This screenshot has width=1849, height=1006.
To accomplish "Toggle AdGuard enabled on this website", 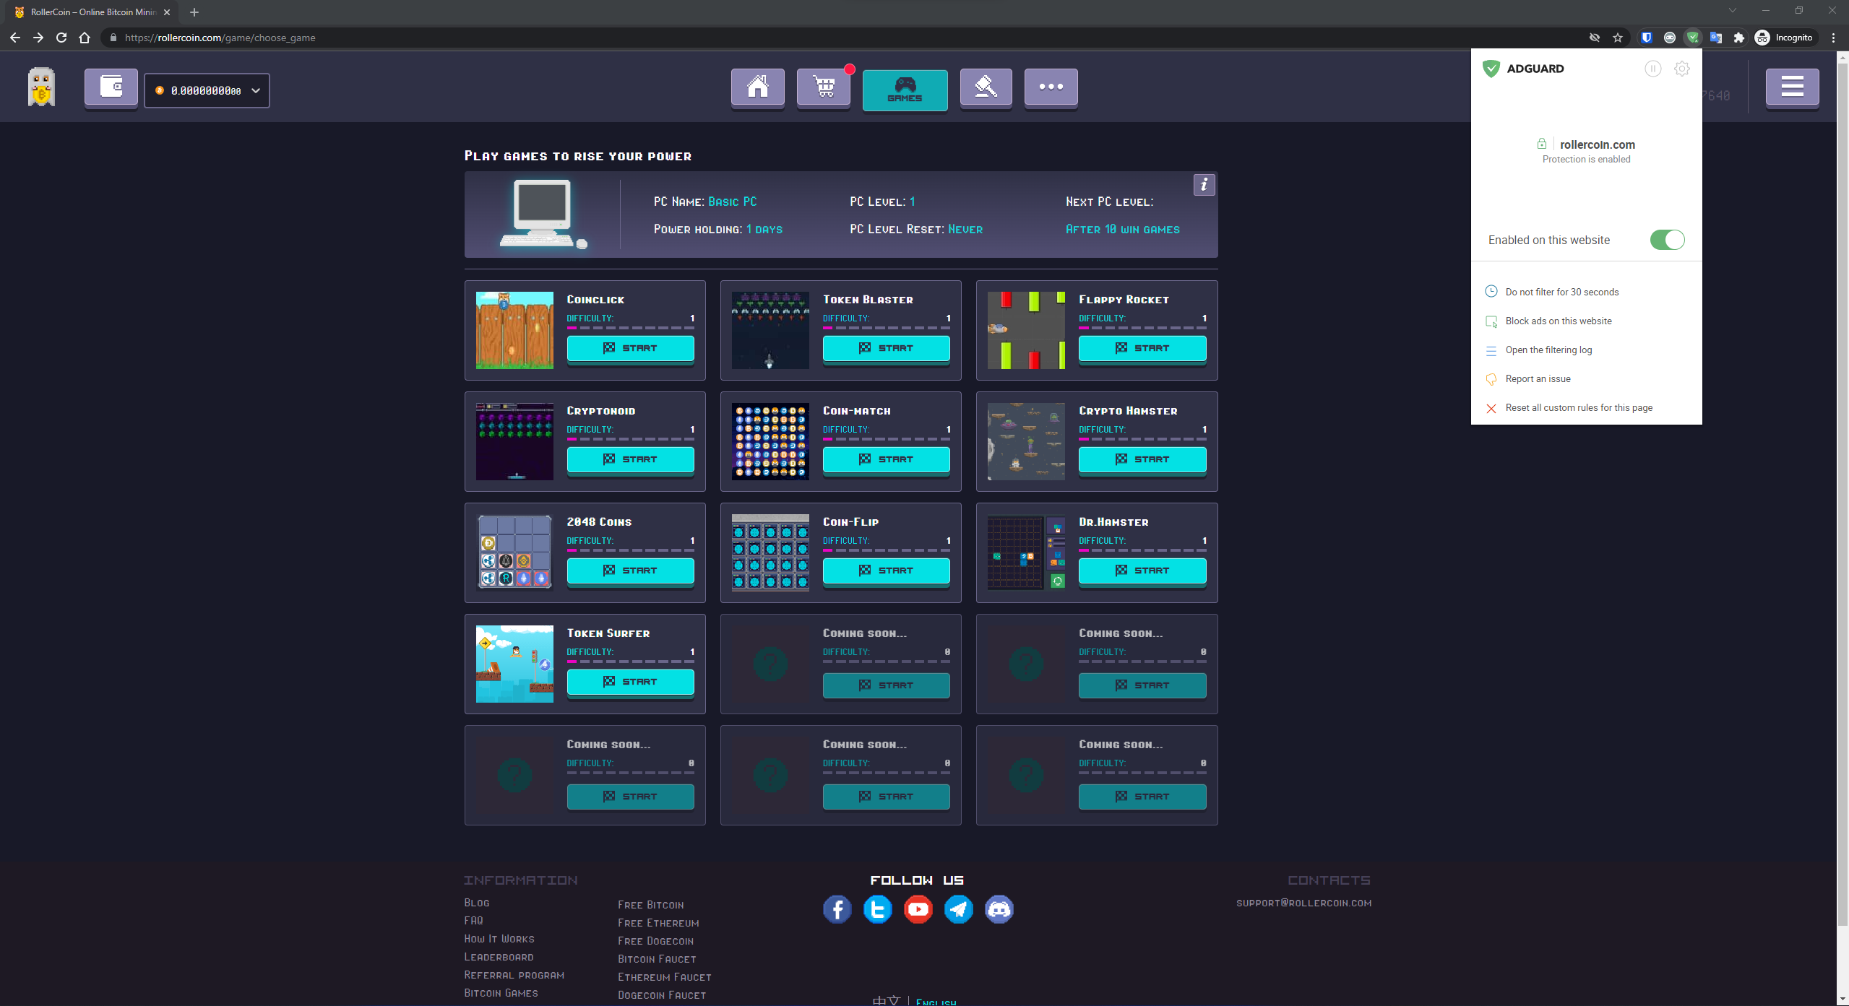I will click(1667, 240).
